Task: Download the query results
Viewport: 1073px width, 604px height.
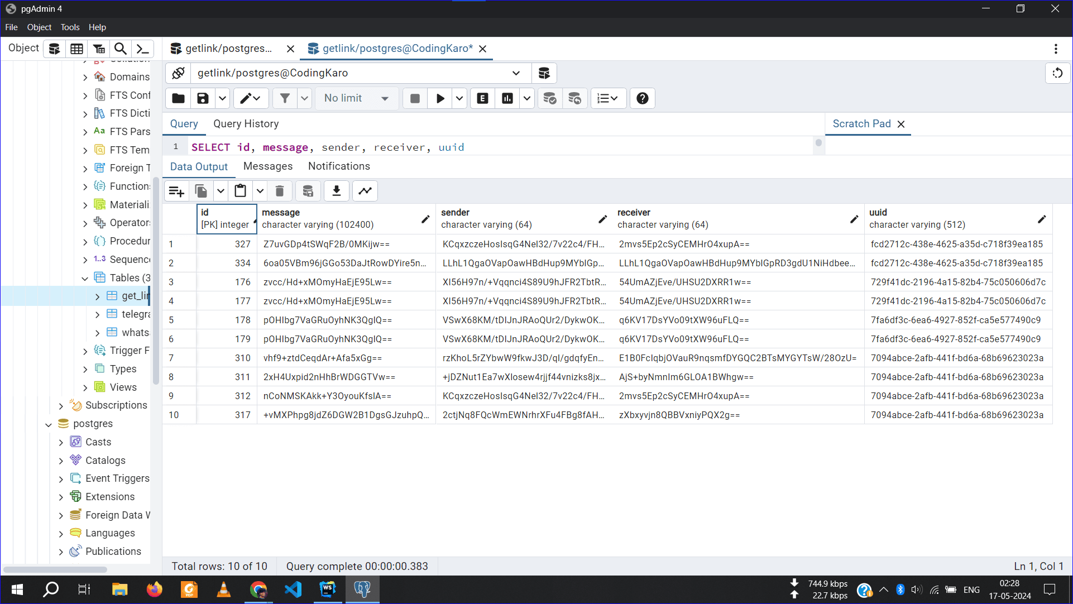Action: coord(336,190)
